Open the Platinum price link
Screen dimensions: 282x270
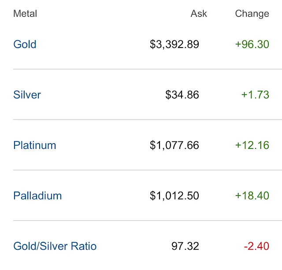(35, 145)
